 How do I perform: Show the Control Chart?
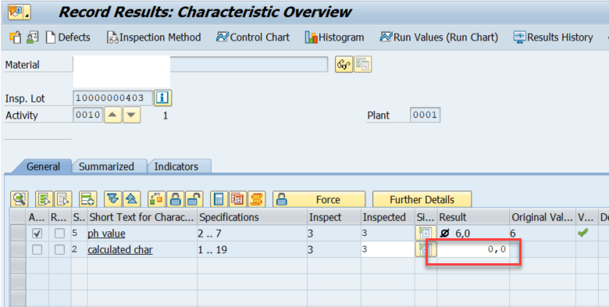253,37
